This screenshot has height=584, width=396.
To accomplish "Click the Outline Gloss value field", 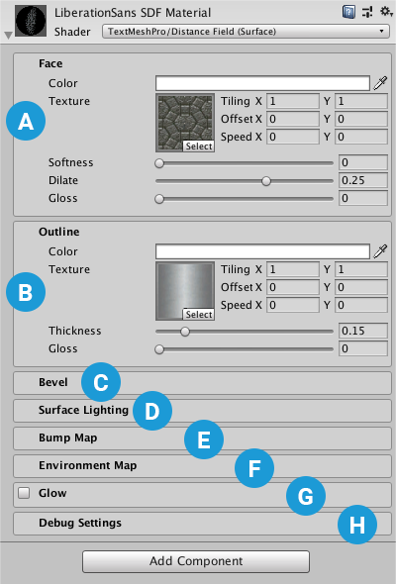I will pyautogui.click(x=363, y=348).
